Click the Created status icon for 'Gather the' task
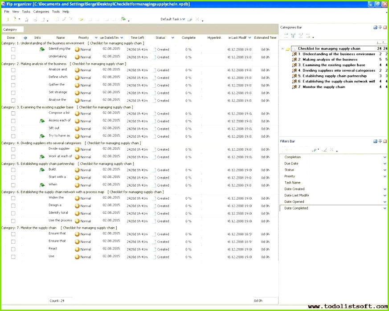Viewport: 389px width, 311px height. [x=155, y=85]
